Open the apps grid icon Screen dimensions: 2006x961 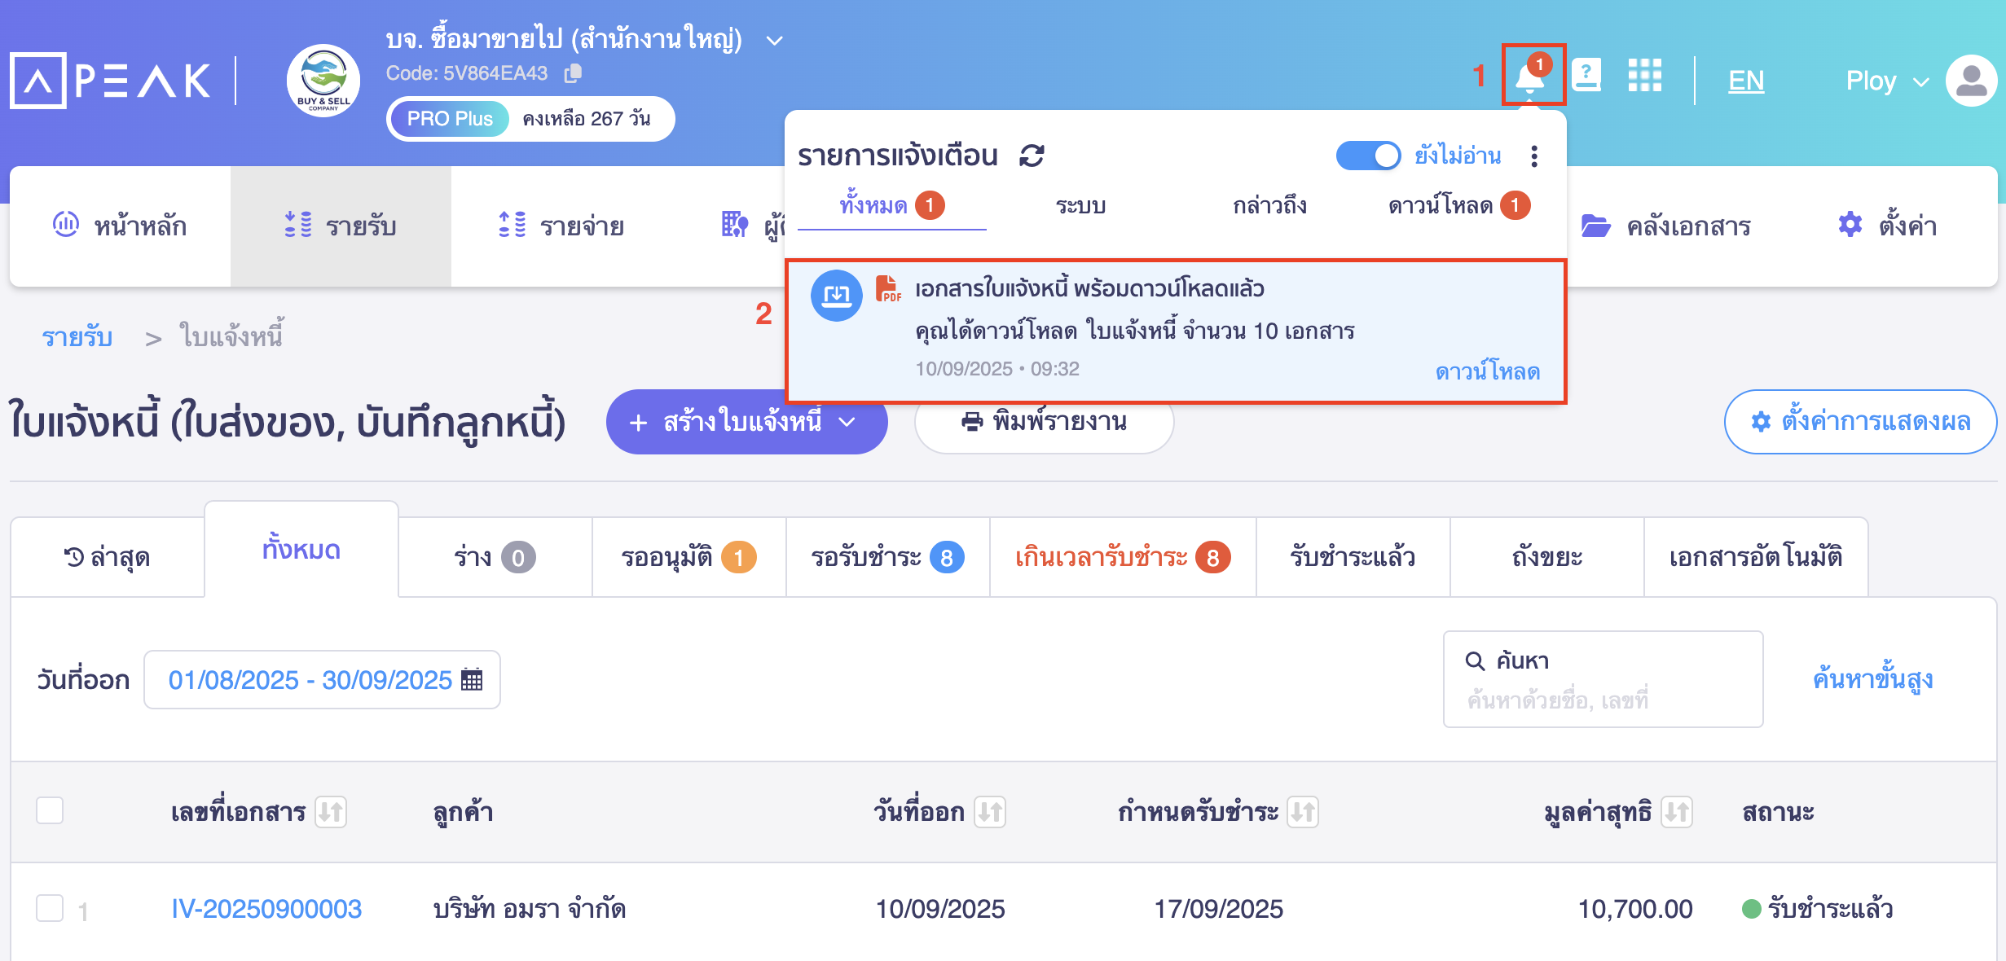(x=1644, y=76)
